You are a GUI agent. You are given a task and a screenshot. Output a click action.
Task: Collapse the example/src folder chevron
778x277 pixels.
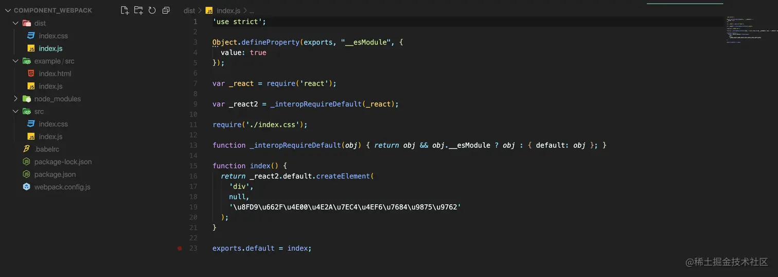15,61
